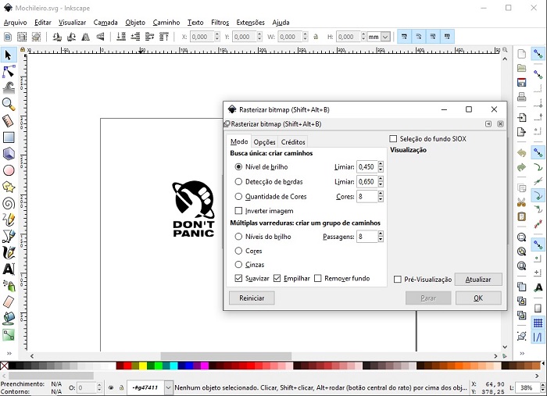The image size is (547, 396).
Task: Select the Tweak tool
Action: [9, 87]
